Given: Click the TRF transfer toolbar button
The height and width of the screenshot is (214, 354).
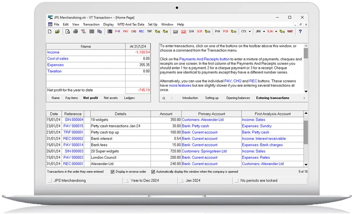Looking at the screenshot, I should pyautogui.click(x=150, y=31).
